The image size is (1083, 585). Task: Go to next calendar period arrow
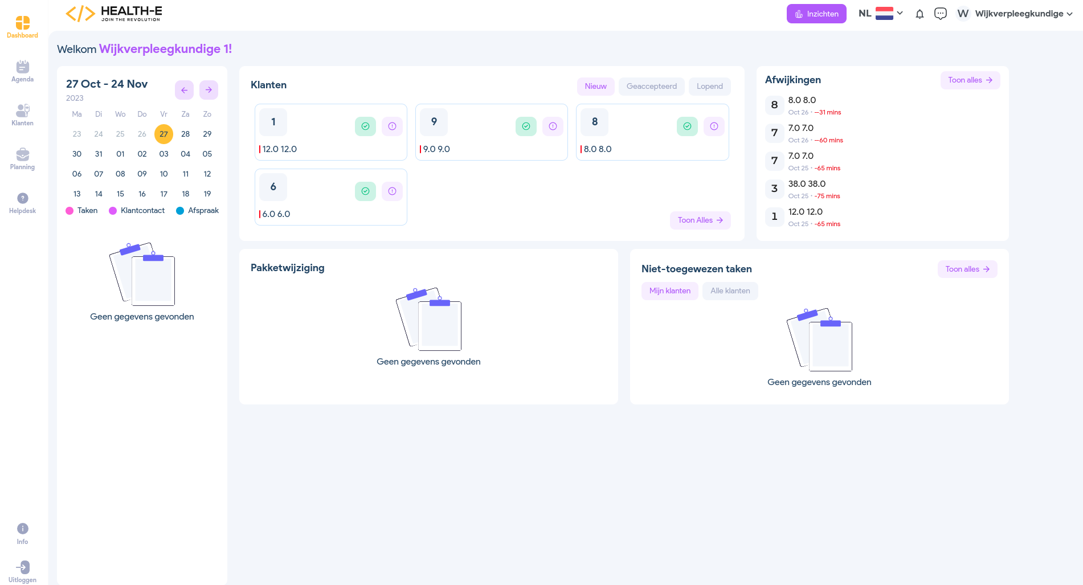tap(209, 90)
